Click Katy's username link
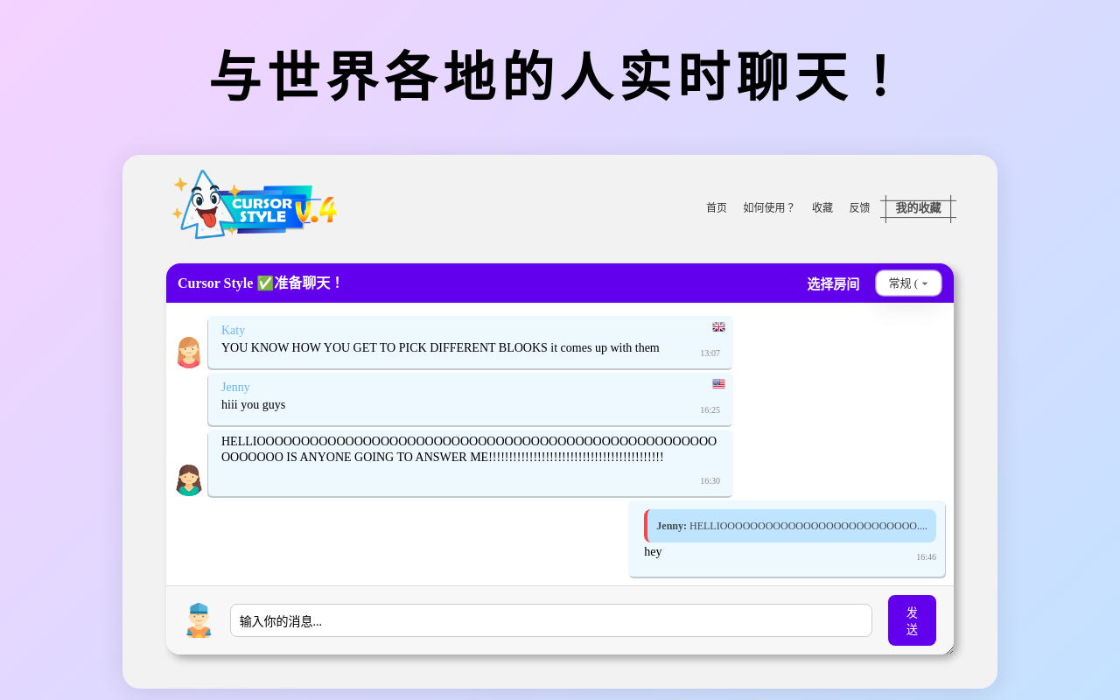1120x700 pixels. pos(233,330)
